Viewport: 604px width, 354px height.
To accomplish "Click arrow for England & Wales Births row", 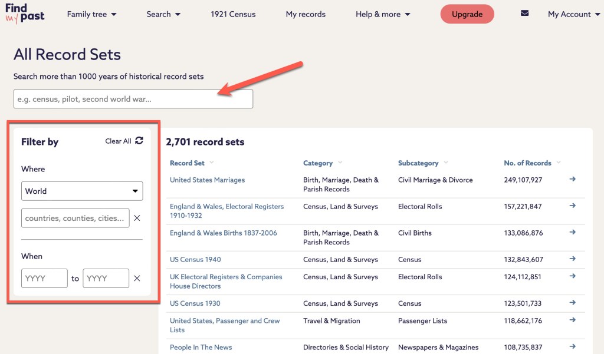I will point(572,232).
